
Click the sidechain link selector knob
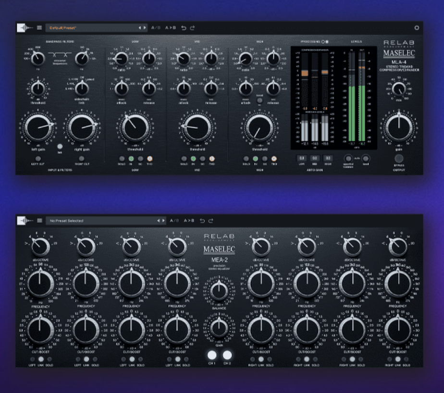82,88
